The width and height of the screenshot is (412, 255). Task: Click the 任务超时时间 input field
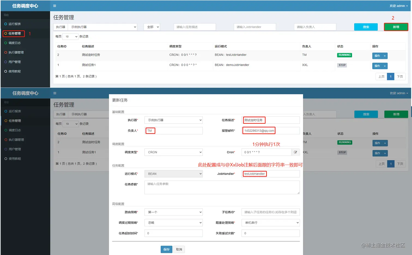pos(174,233)
